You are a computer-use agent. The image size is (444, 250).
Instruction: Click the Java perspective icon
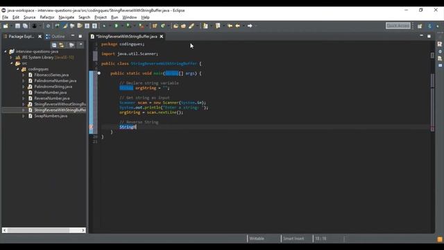[x=430, y=26]
